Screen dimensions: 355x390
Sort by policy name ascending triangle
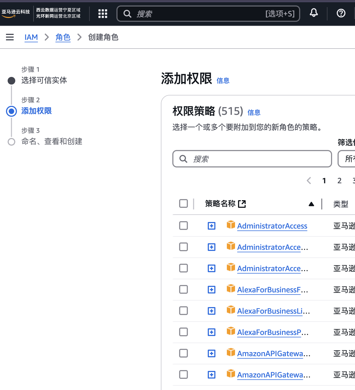pyautogui.click(x=311, y=204)
